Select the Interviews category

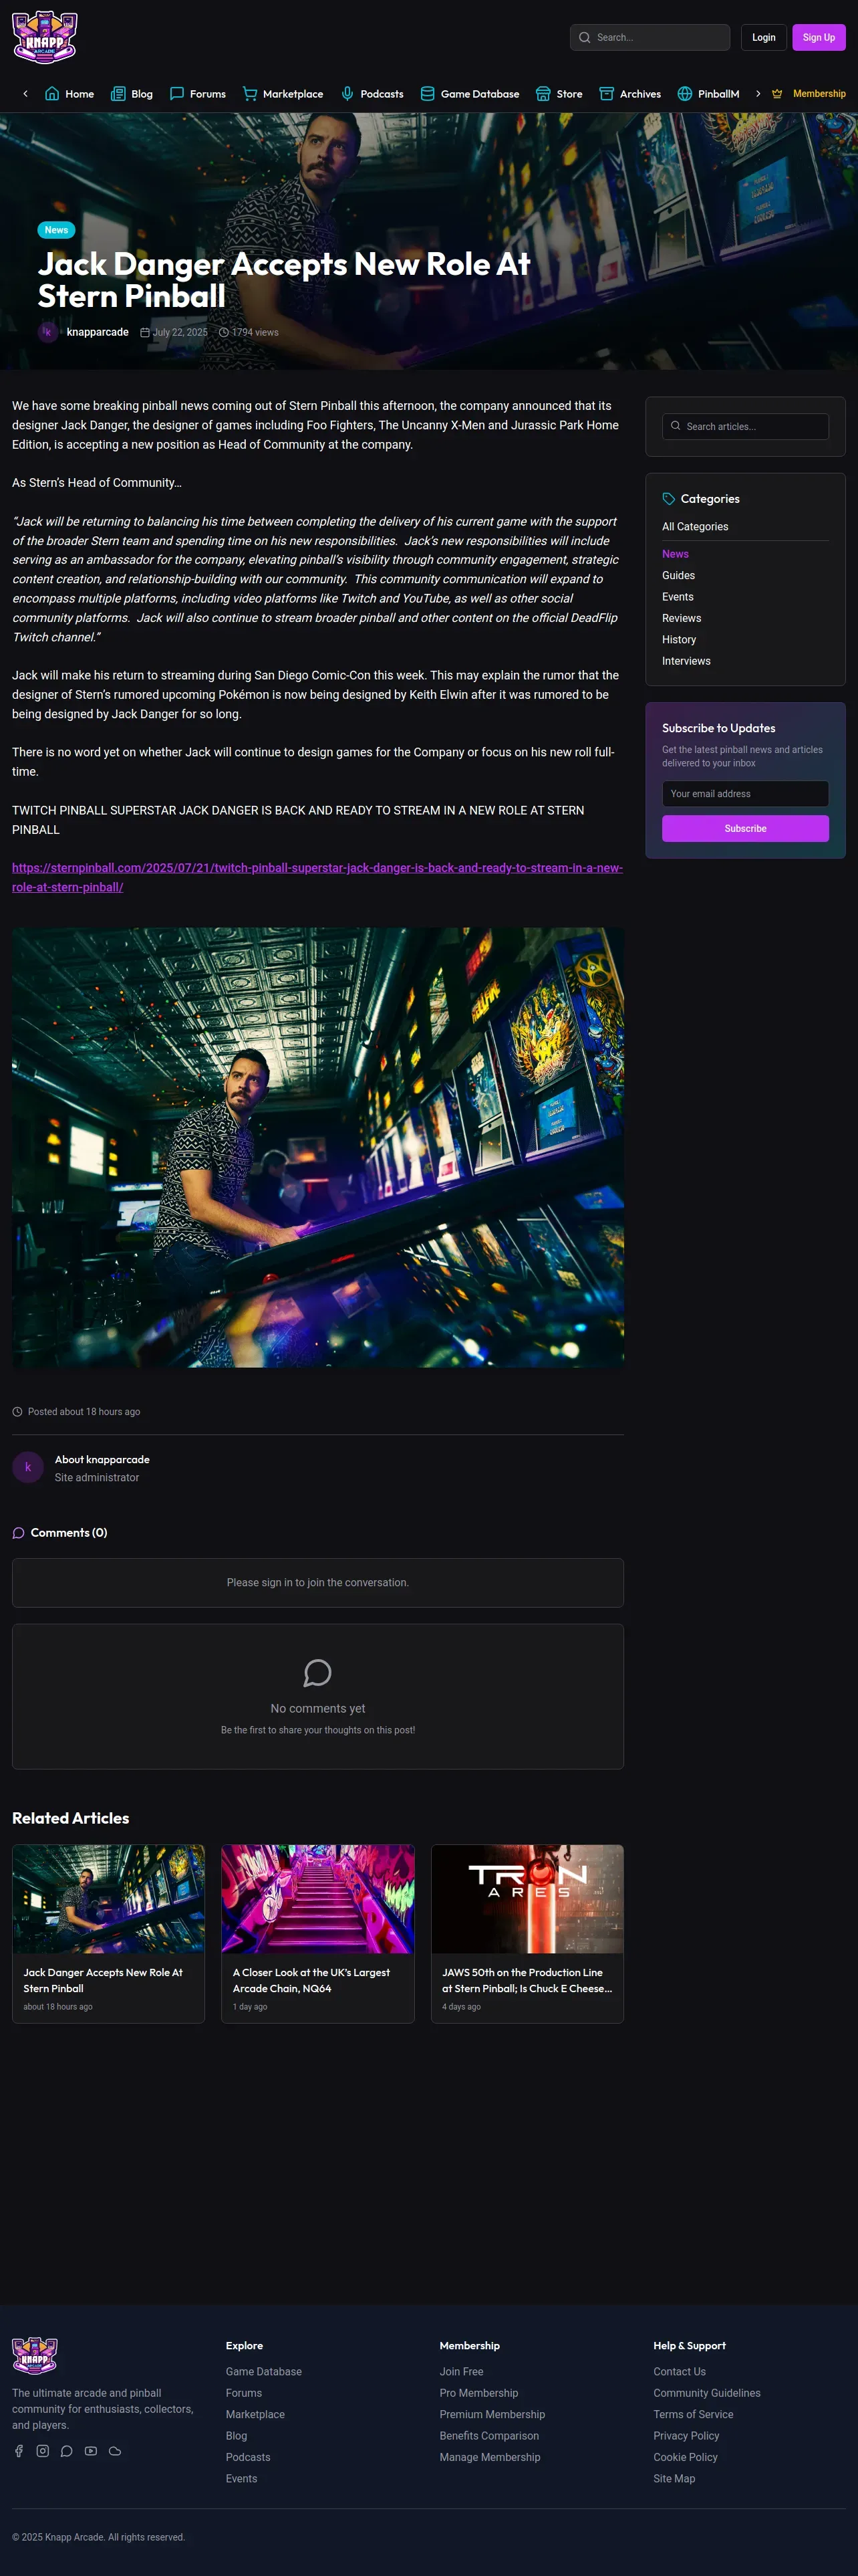[686, 662]
